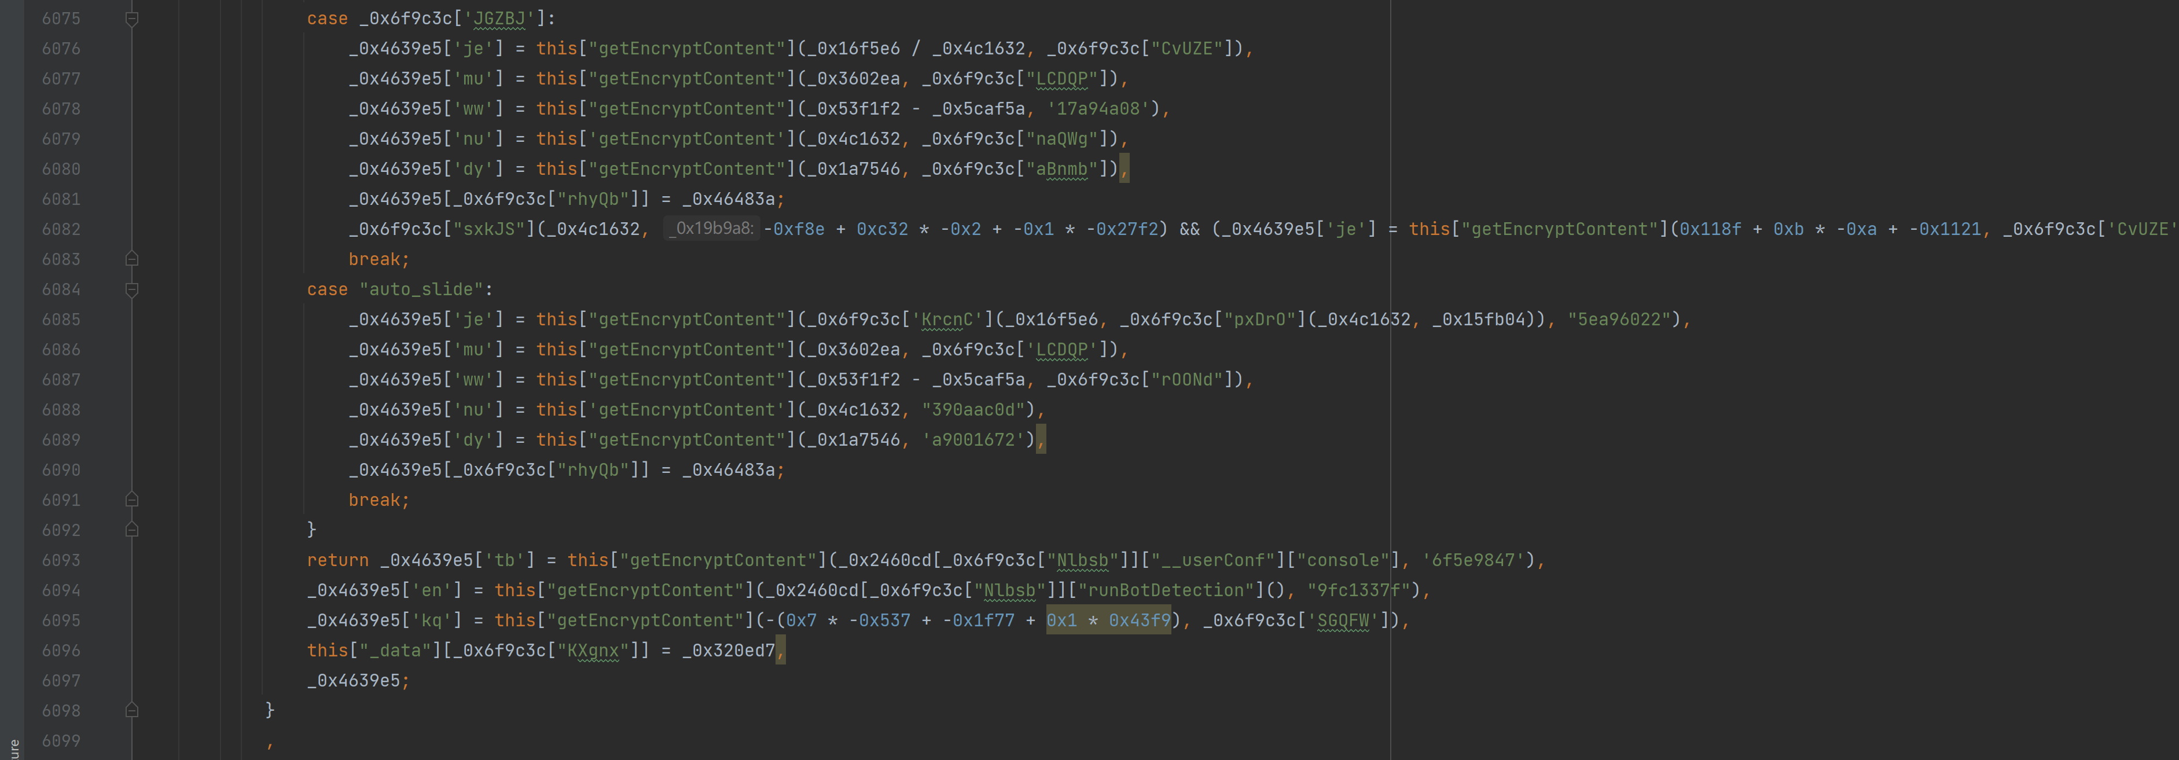This screenshot has width=2179, height=760.
Task: Click the 'tb' key on line 6093
Action: point(504,560)
